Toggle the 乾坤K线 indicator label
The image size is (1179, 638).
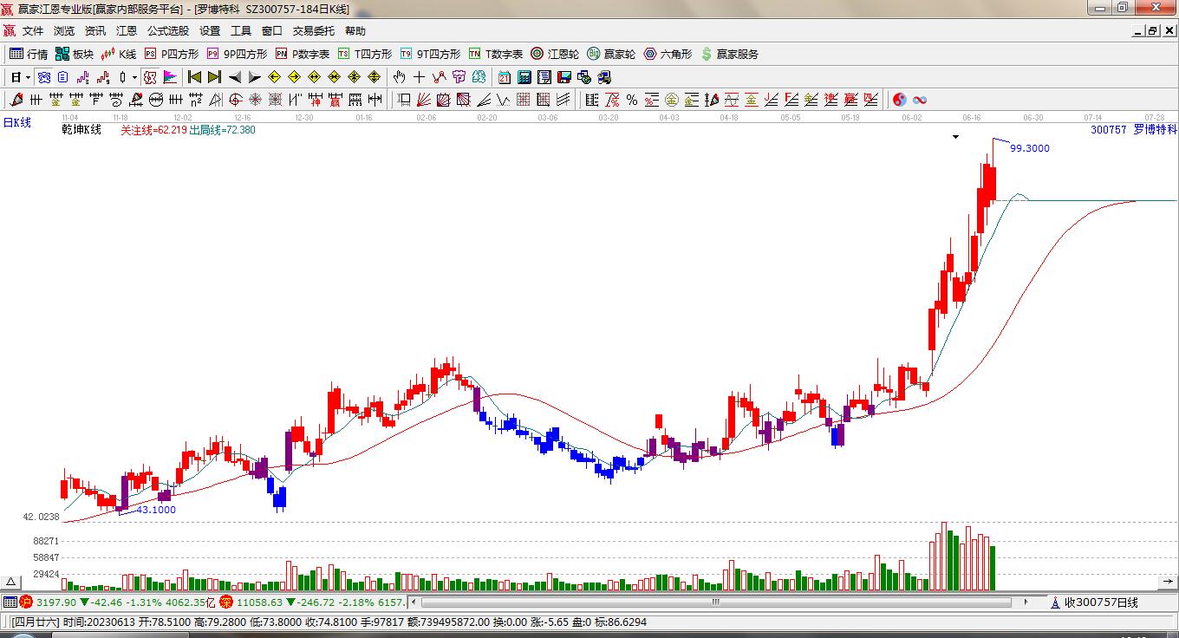pos(81,130)
